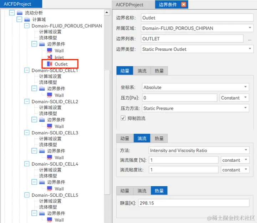Collapse the 流动分析 tree node
This screenshot has height=223, width=257.
click(12, 12)
